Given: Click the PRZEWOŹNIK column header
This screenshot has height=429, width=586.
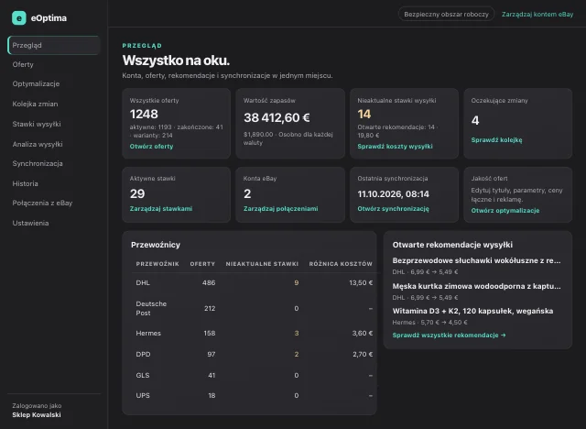Looking at the screenshot, I should [157, 264].
